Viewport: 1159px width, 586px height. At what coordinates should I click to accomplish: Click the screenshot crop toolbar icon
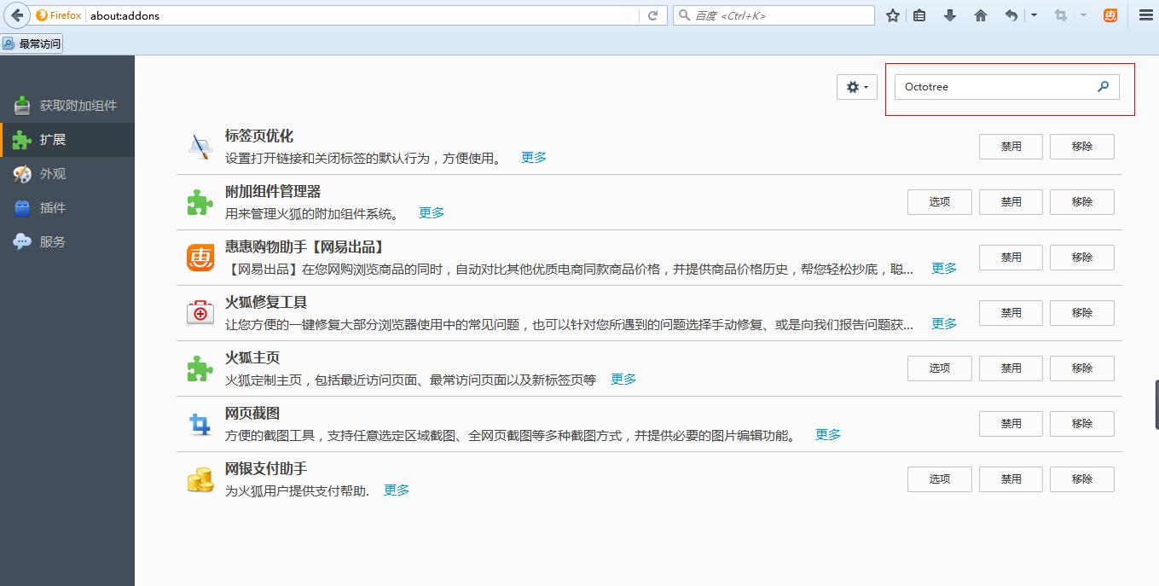point(1061,15)
